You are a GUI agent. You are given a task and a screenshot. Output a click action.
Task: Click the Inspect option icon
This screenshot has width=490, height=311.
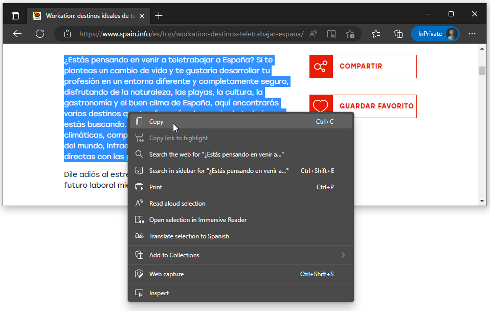click(x=139, y=293)
